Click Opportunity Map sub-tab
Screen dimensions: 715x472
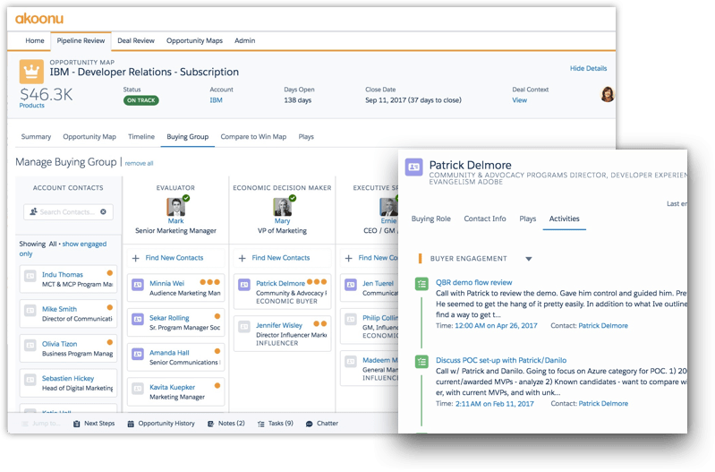[x=89, y=136]
